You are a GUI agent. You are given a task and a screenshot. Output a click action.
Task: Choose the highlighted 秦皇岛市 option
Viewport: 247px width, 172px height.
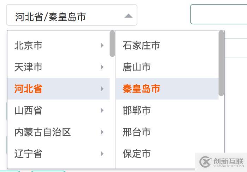(141, 89)
